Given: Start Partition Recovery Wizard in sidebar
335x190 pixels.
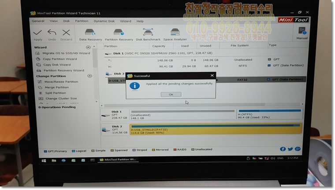Looking at the screenshot, I should point(64,71).
